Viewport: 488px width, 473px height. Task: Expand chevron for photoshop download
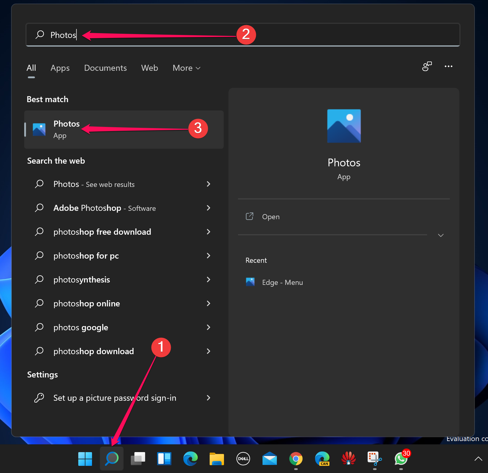click(208, 351)
